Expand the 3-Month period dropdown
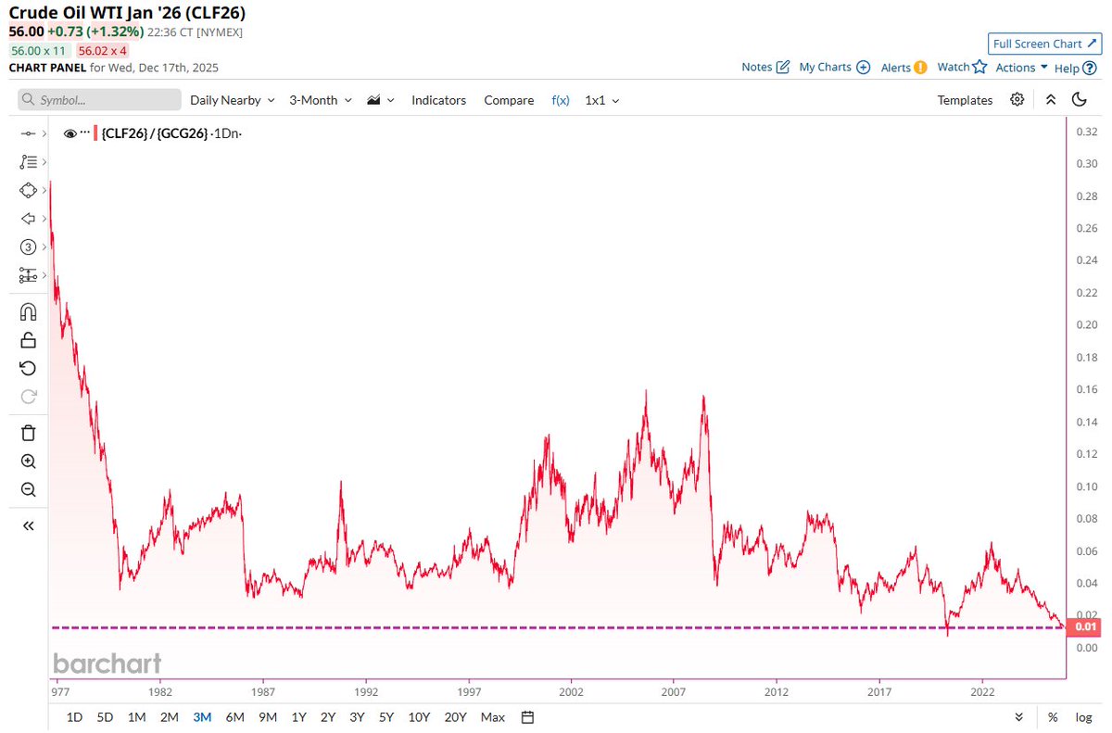Image resolution: width=1112 pixels, height=733 pixels. [315, 99]
